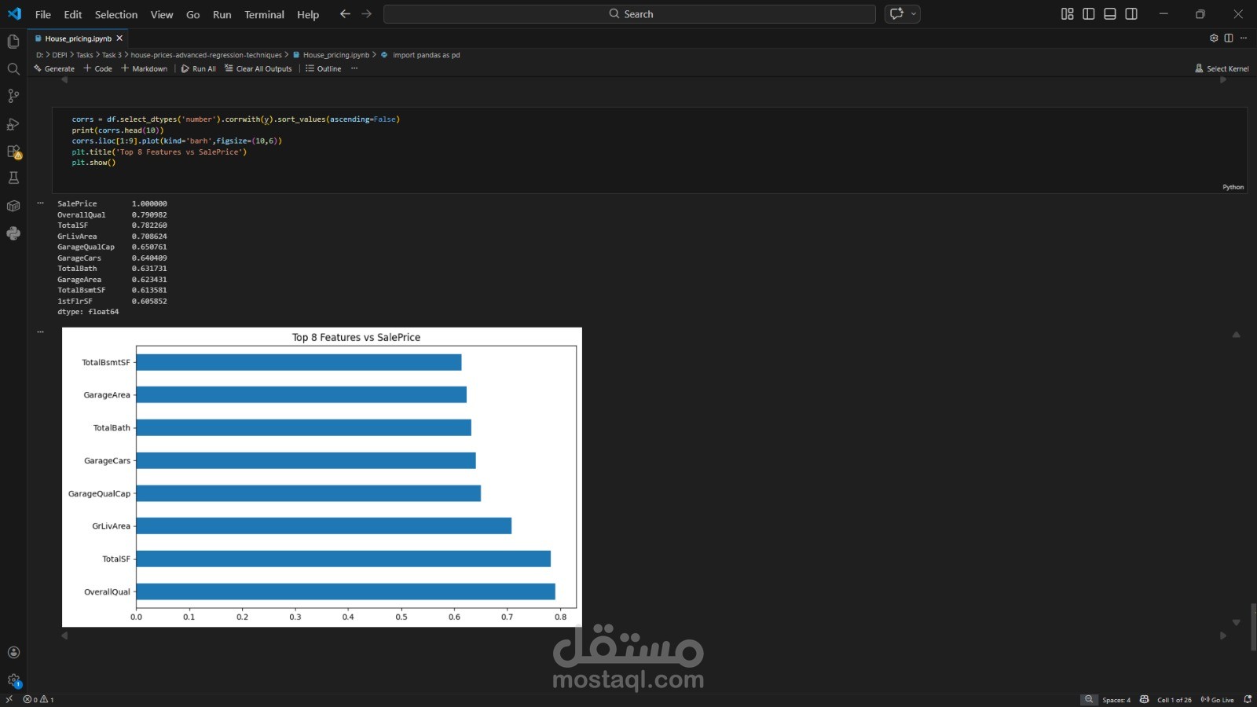Split the editor to the right
The width and height of the screenshot is (1257, 707).
pos(1229,38)
